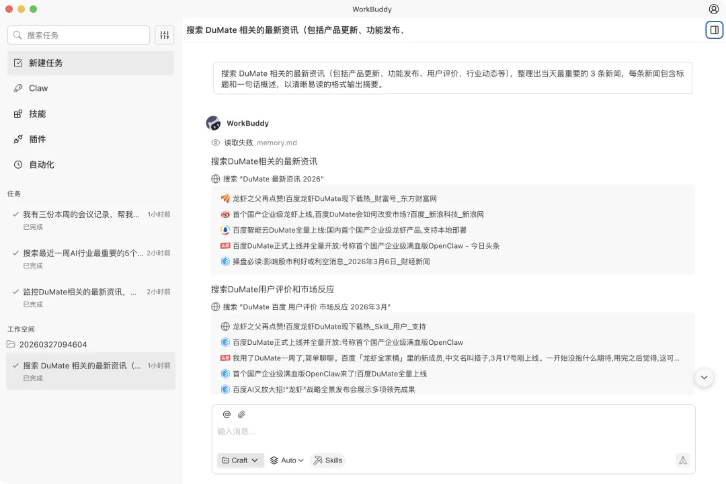Image resolution: width=726 pixels, height=484 pixels.
Task: Expand search "DuMate 最新资讯 2026" step
Action: coord(273,179)
